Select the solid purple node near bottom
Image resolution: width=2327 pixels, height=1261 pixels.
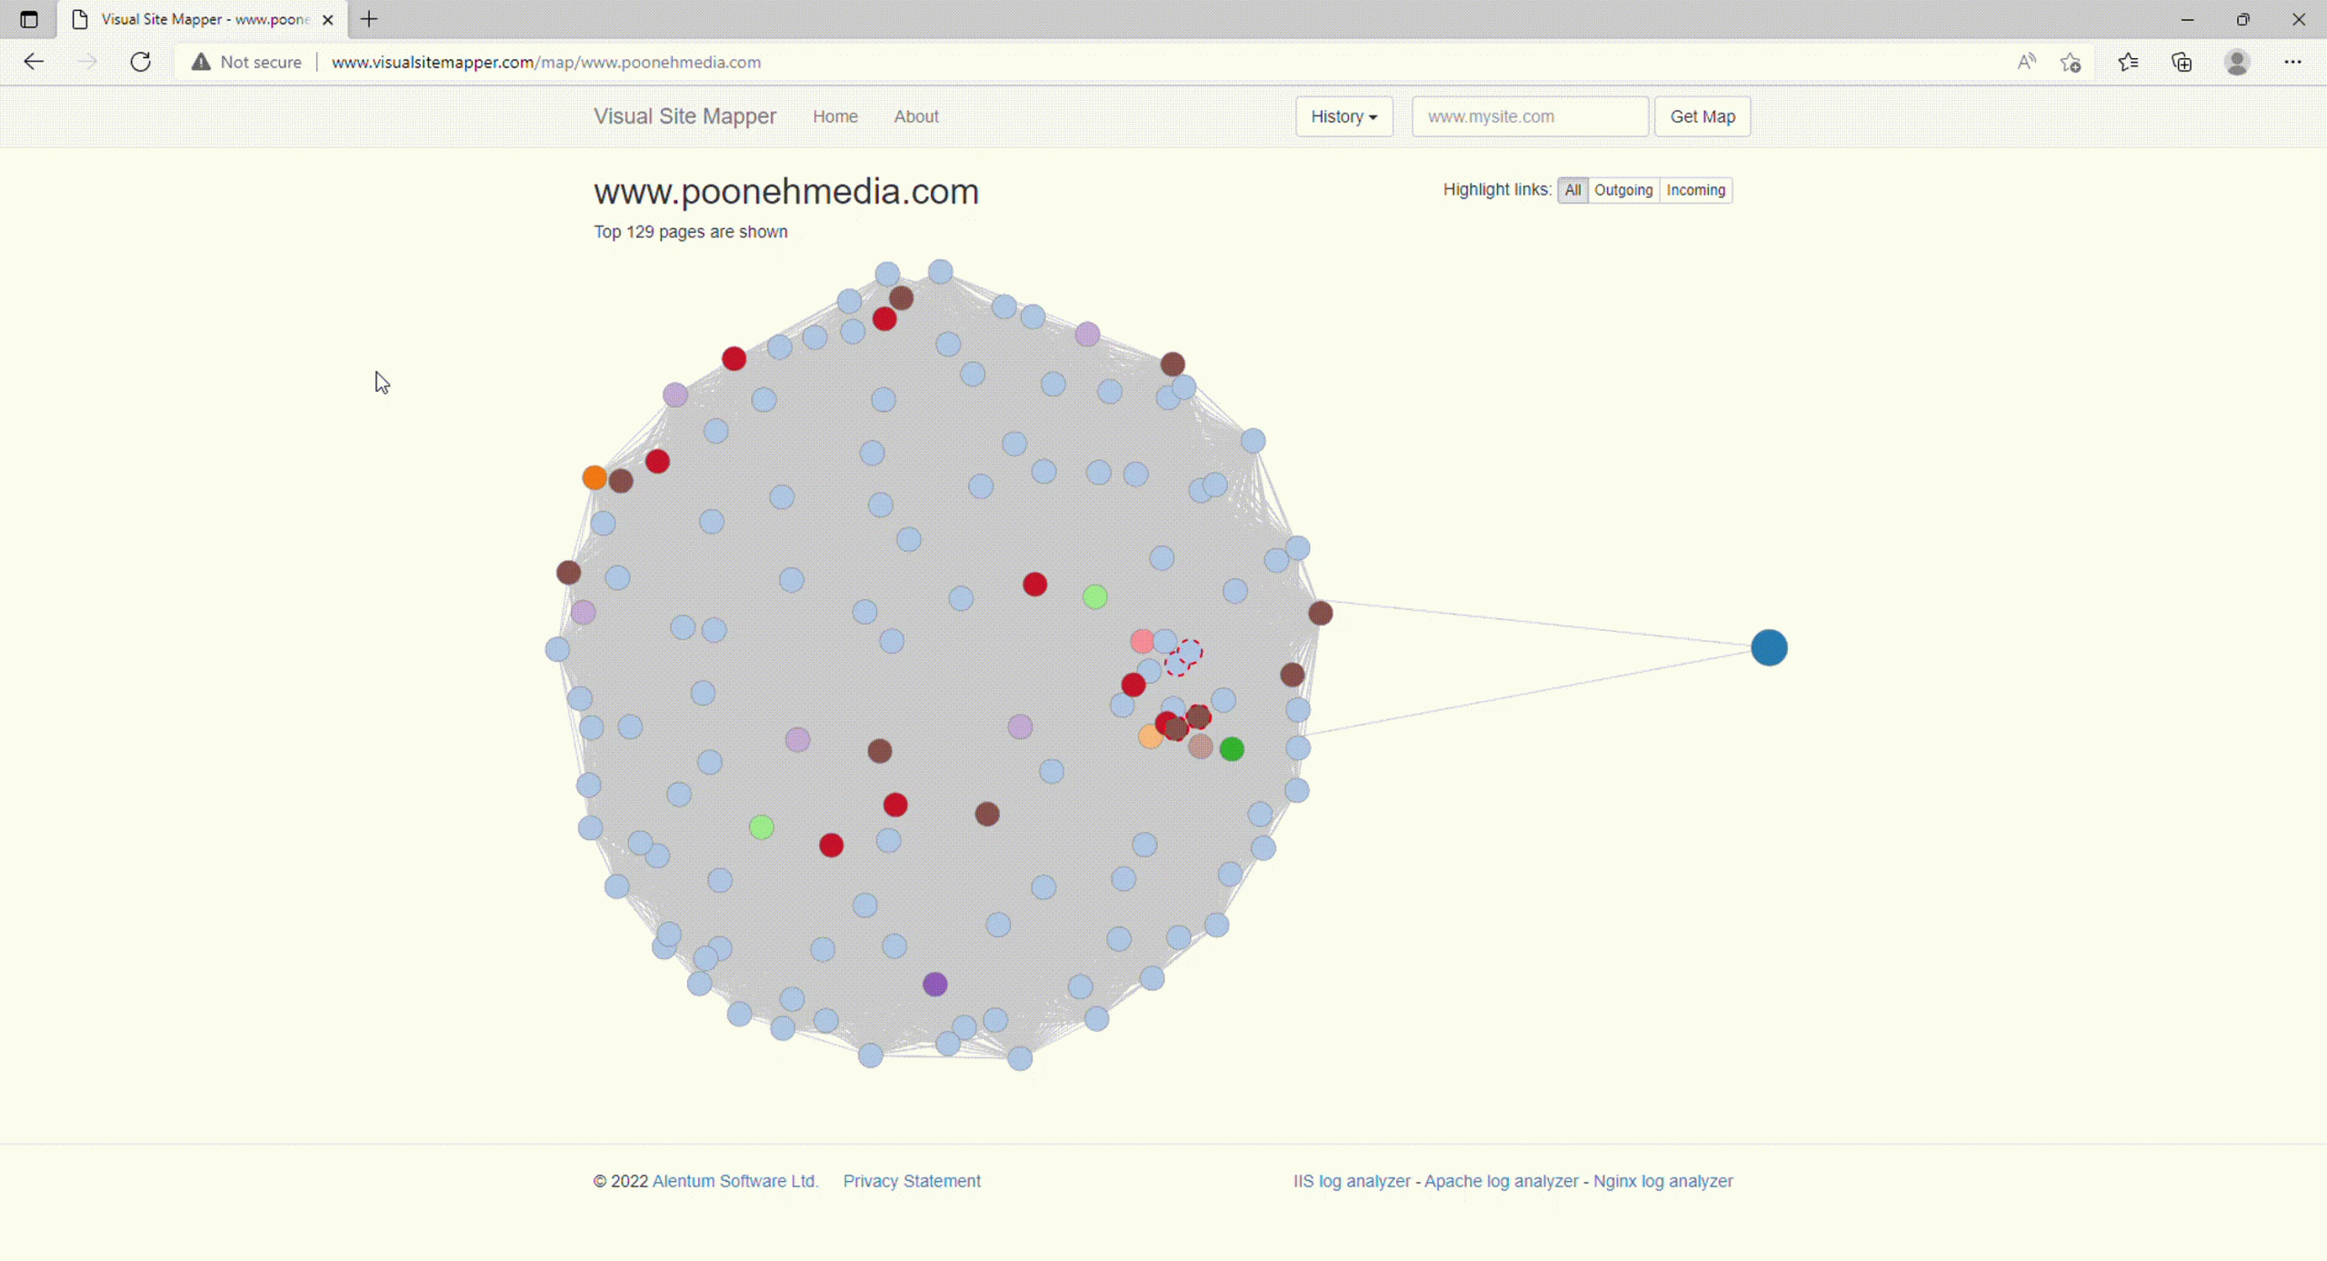coord(934,984)
